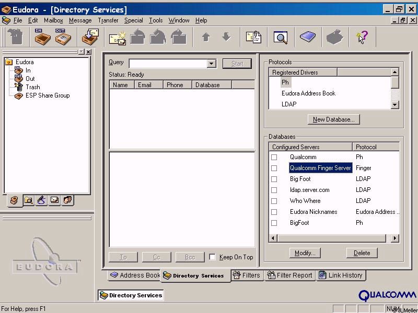Click the Reply toolbar icon

(138, 37)
